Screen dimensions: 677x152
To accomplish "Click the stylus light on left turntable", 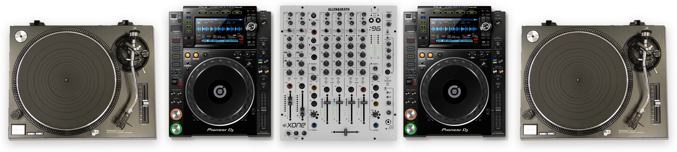I will pyautogui.click(x=94, y=132).
